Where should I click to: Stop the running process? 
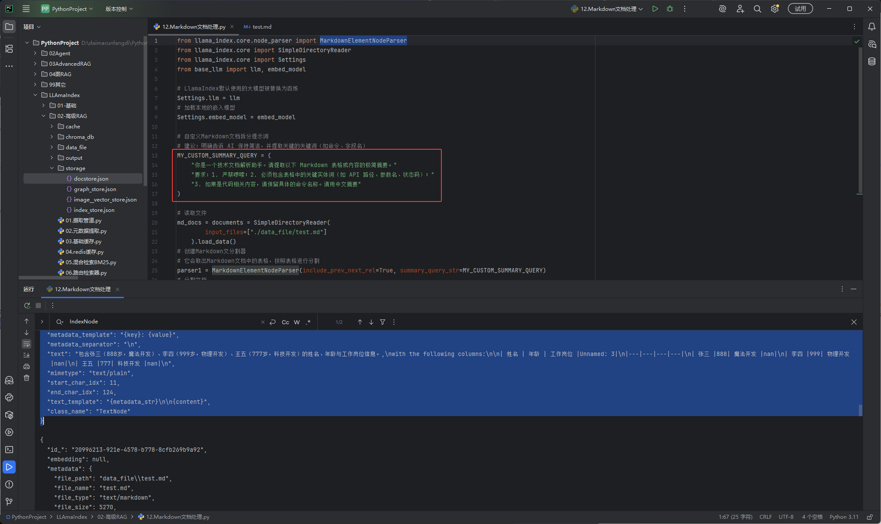38,306
